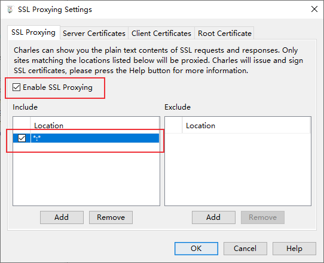
Task: Switch to the Server Certificates tab
Action: pos(94,33)
